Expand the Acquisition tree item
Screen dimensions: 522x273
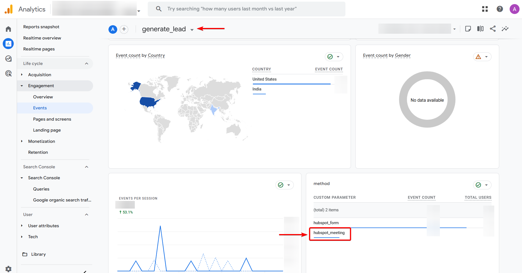pos(22,75)
